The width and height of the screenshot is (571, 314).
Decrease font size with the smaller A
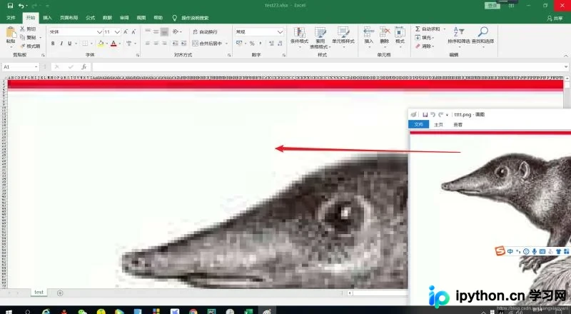coord(133,32)
